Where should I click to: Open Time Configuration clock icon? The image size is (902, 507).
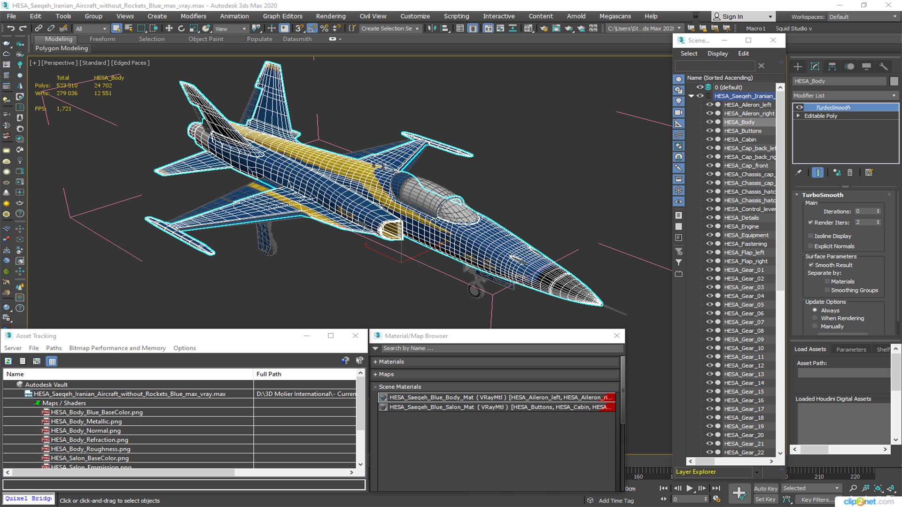click(x=717, y=499)
